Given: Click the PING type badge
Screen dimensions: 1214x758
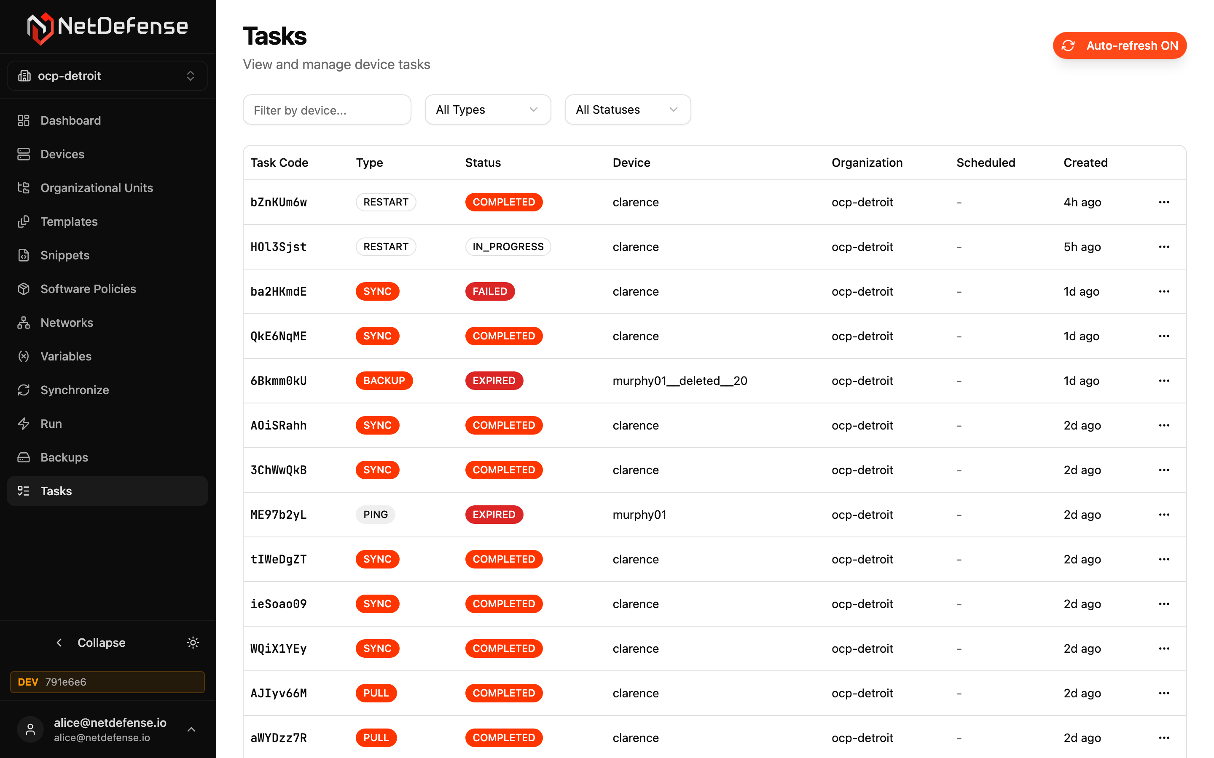Looking at the screenshot, I should pyautogui.click(x=375, y=514).
